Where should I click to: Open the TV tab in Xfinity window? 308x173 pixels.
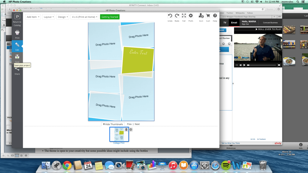[225, 23]
